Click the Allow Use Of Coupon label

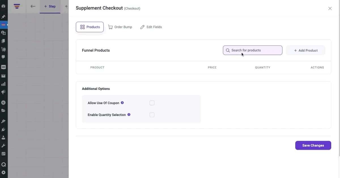click(103, 103)
